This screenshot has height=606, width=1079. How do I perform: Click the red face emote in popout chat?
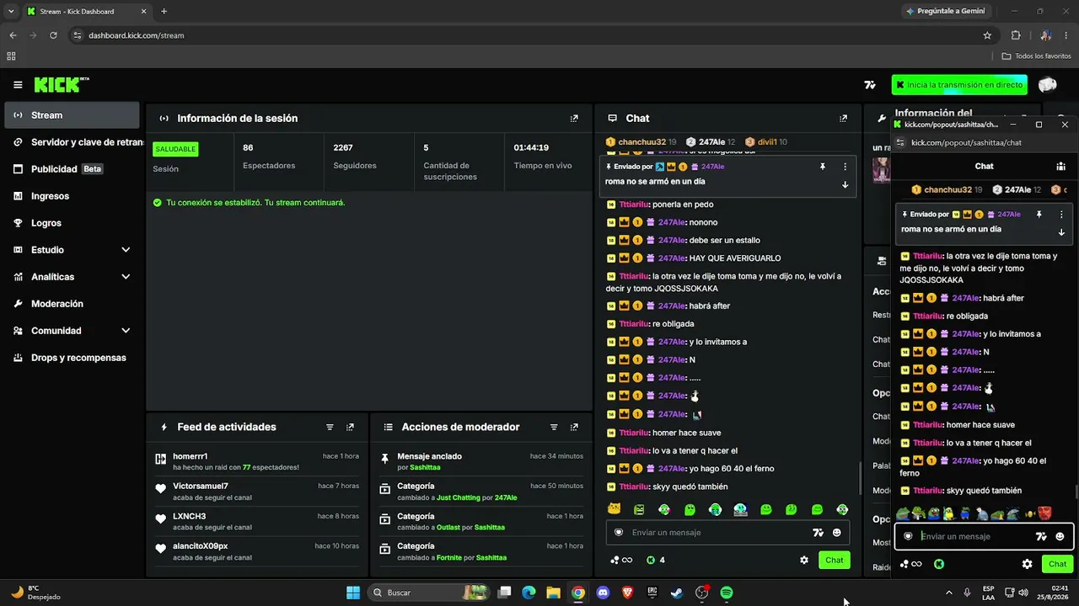(1045, 513)
